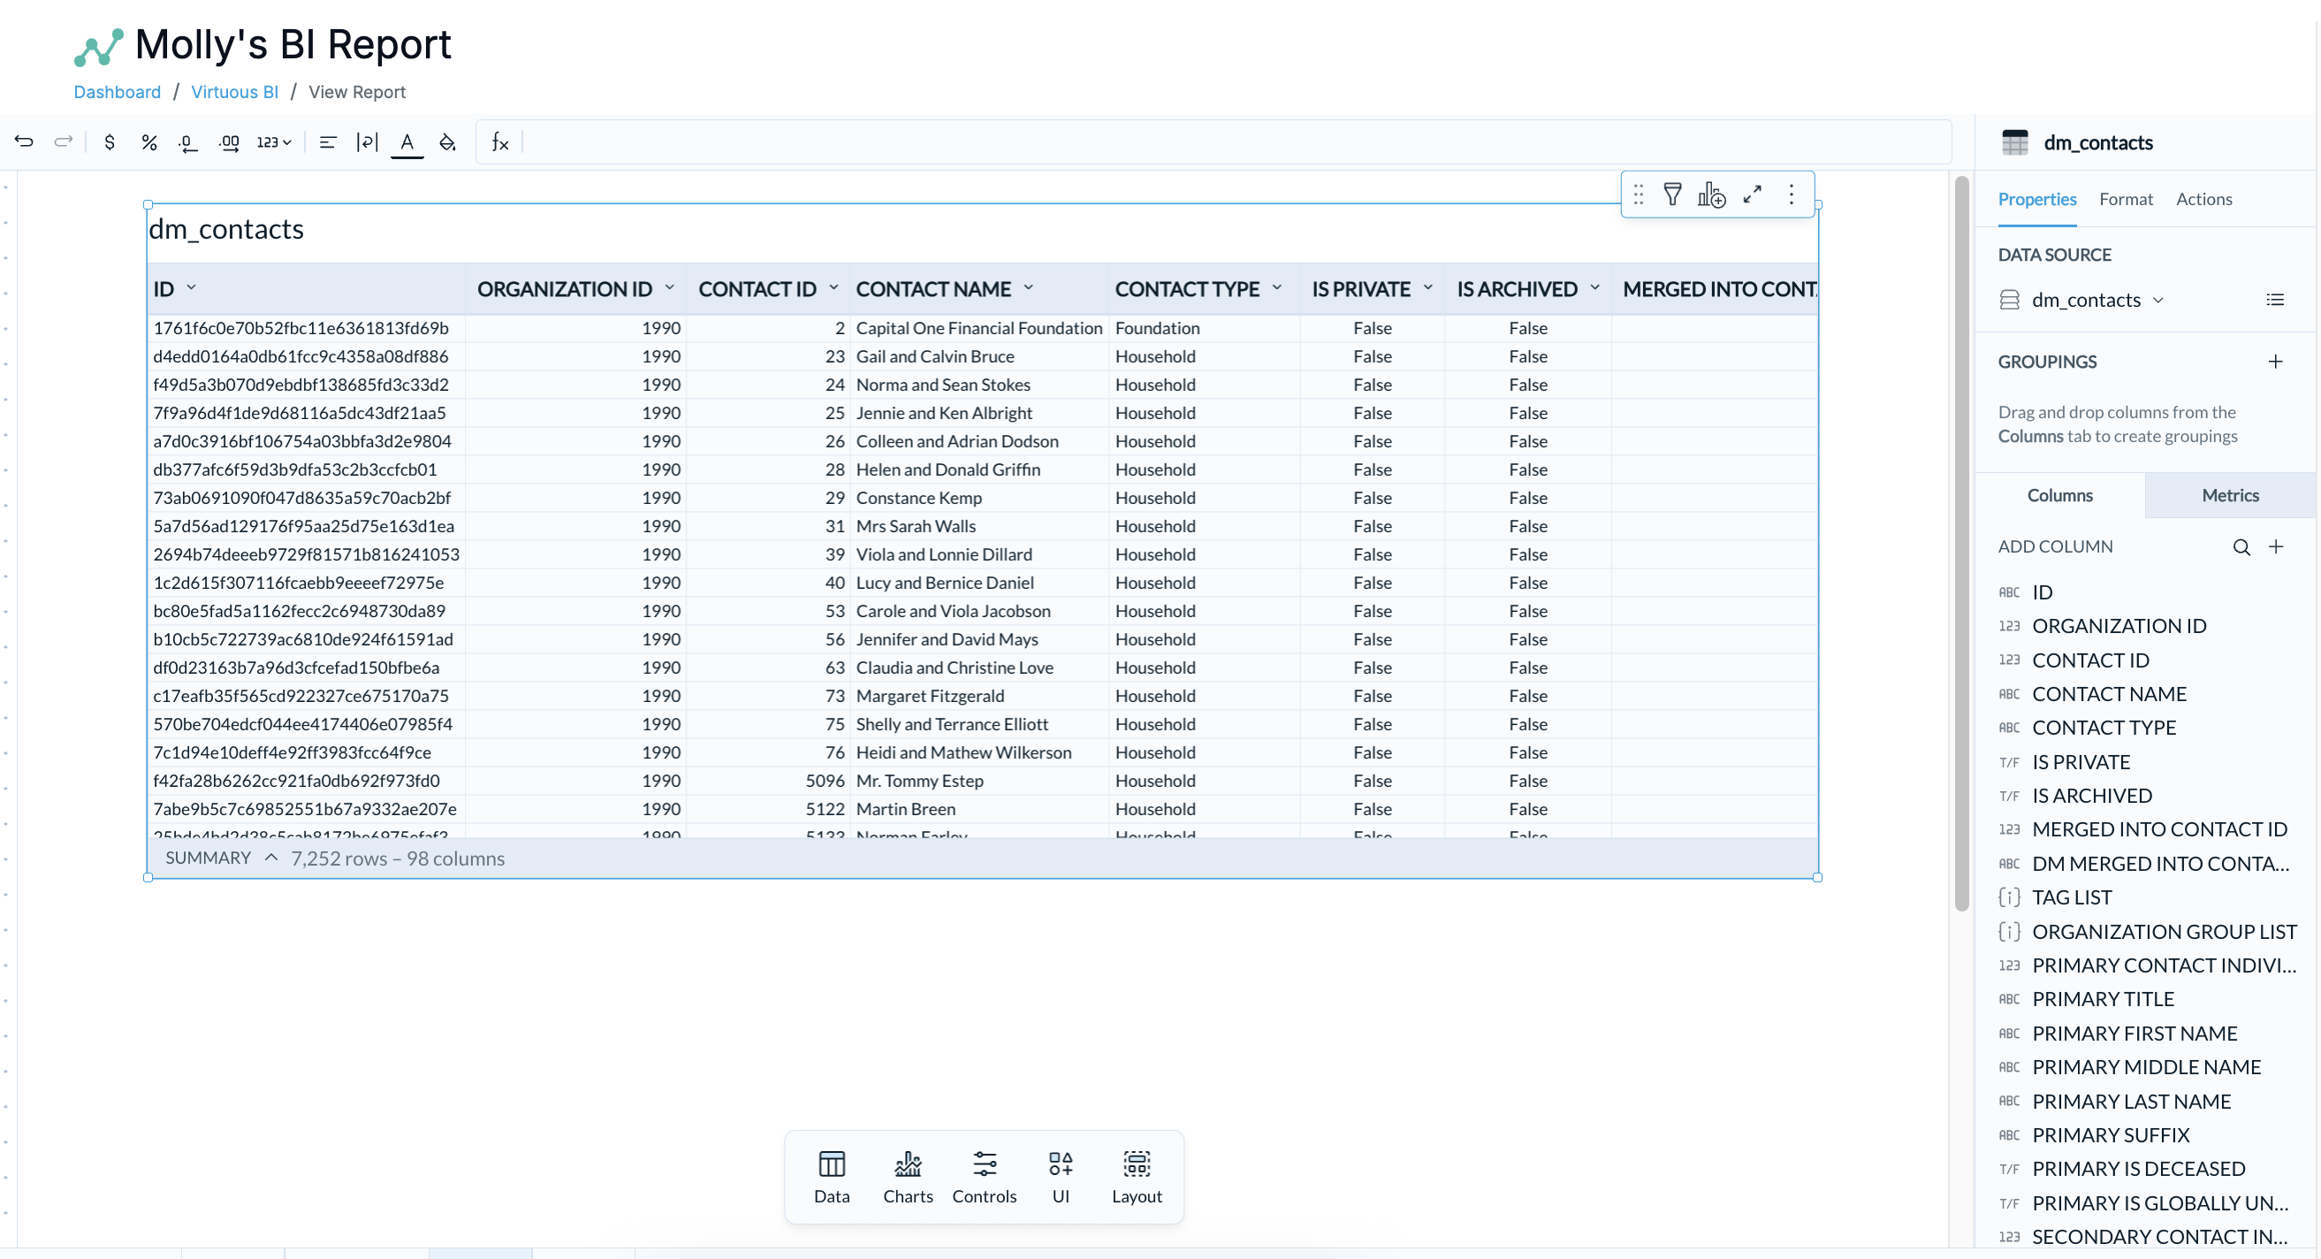The image size is (2321, 1259).
Task: Open CONTACT ID column menu
Action: click(833, 287)
